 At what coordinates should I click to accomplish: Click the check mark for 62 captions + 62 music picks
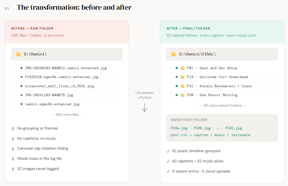(x=168, y=161)
